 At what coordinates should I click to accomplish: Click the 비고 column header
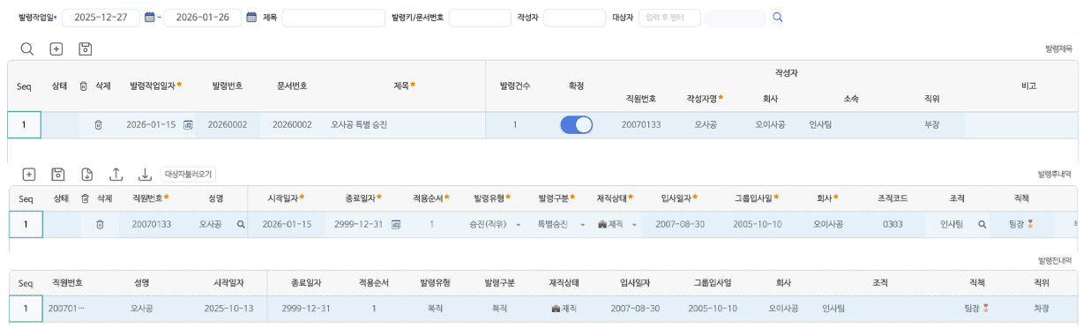(1028, 86)
